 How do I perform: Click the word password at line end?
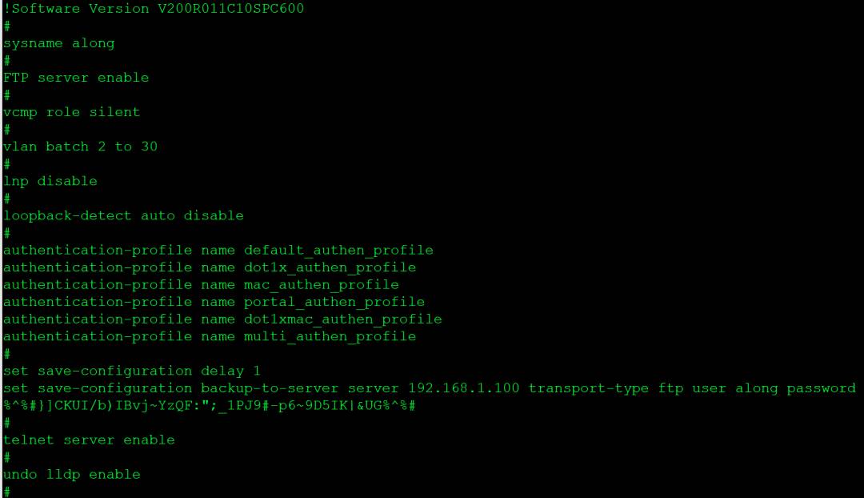[821, 389]
